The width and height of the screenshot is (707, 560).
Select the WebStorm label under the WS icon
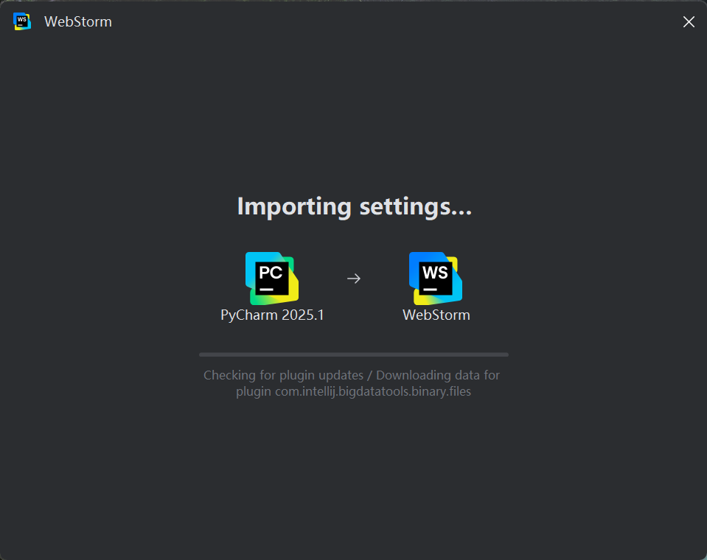(x=436, y=315)
